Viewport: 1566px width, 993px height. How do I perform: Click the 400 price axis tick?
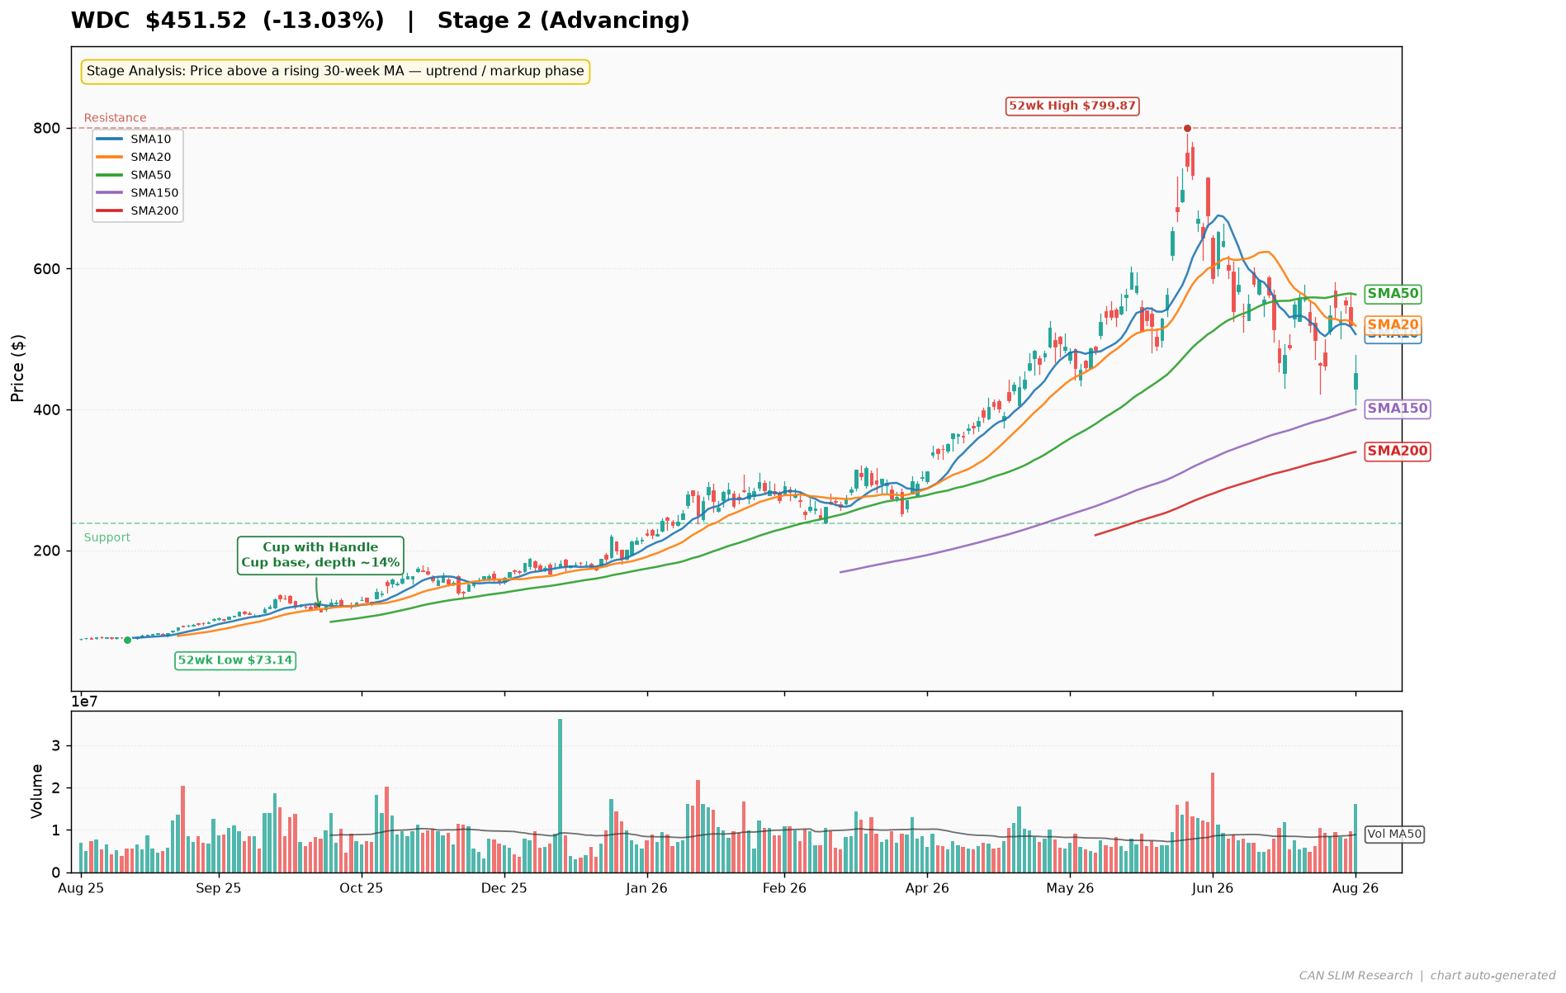[x=46, y=409]
